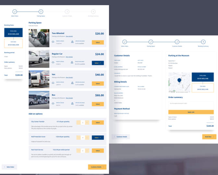
Task: Click the map location pin marker
Action: (179, 80)
